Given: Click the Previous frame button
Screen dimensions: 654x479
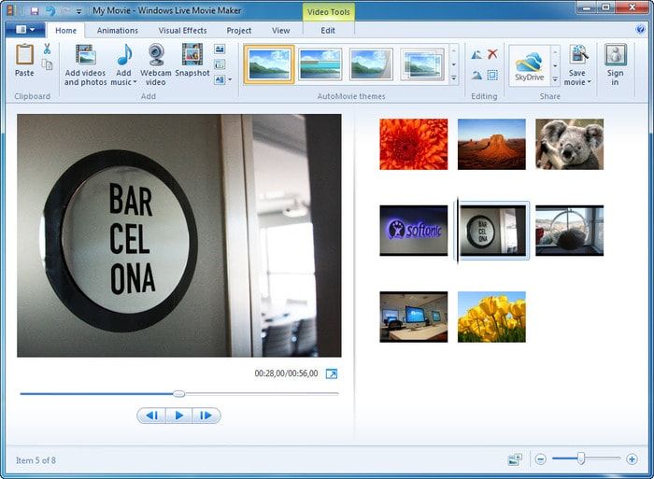Looking at the screenshot, I should (x=151, y=416).
